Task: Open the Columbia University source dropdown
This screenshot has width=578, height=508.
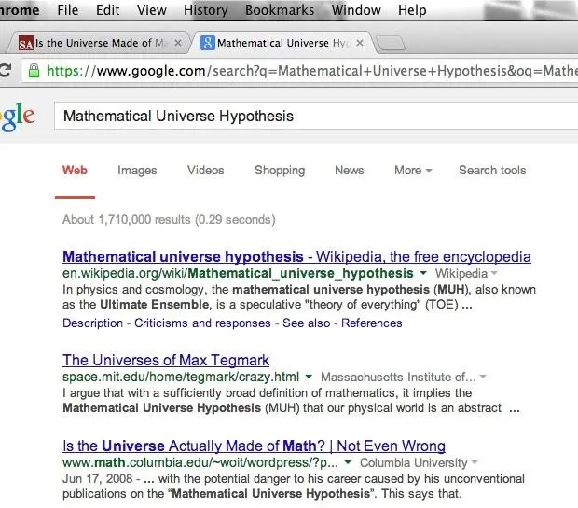Action: click(419, 462)
